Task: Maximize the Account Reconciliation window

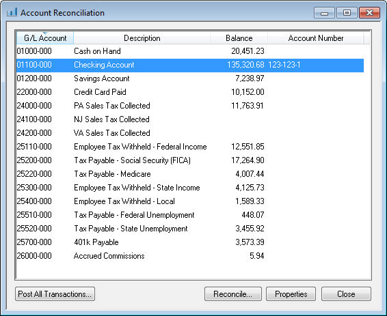Action: [347, 13]
